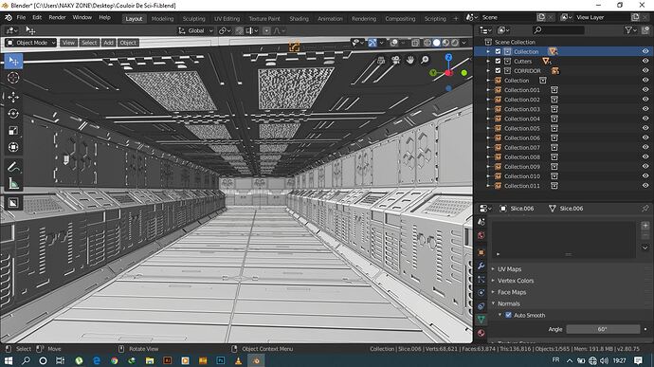This screenshot has height=367, width=654.
Task: Switch to Shading workspace tab
Action: (x=300, y=19)
